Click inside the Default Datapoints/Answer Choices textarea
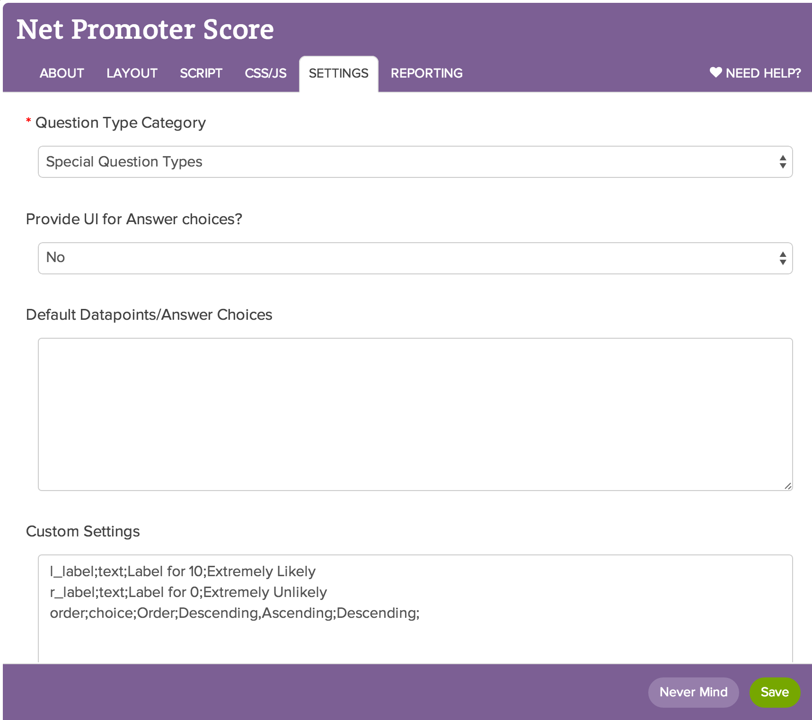This screenshot has height=720, width=812. 415,414
